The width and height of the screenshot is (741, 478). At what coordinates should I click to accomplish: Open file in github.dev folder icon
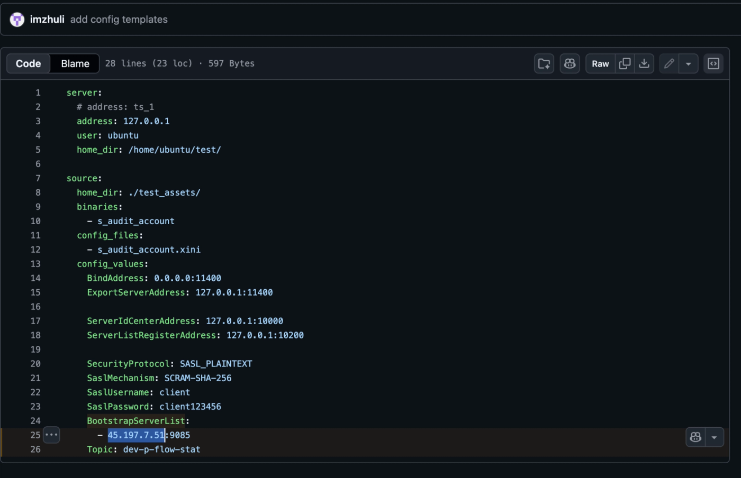(544, 63)
